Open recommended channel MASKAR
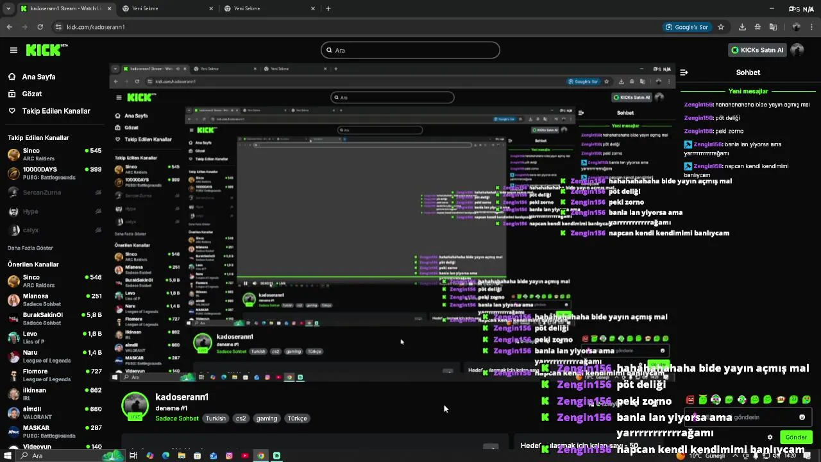 tap(55, 431)
